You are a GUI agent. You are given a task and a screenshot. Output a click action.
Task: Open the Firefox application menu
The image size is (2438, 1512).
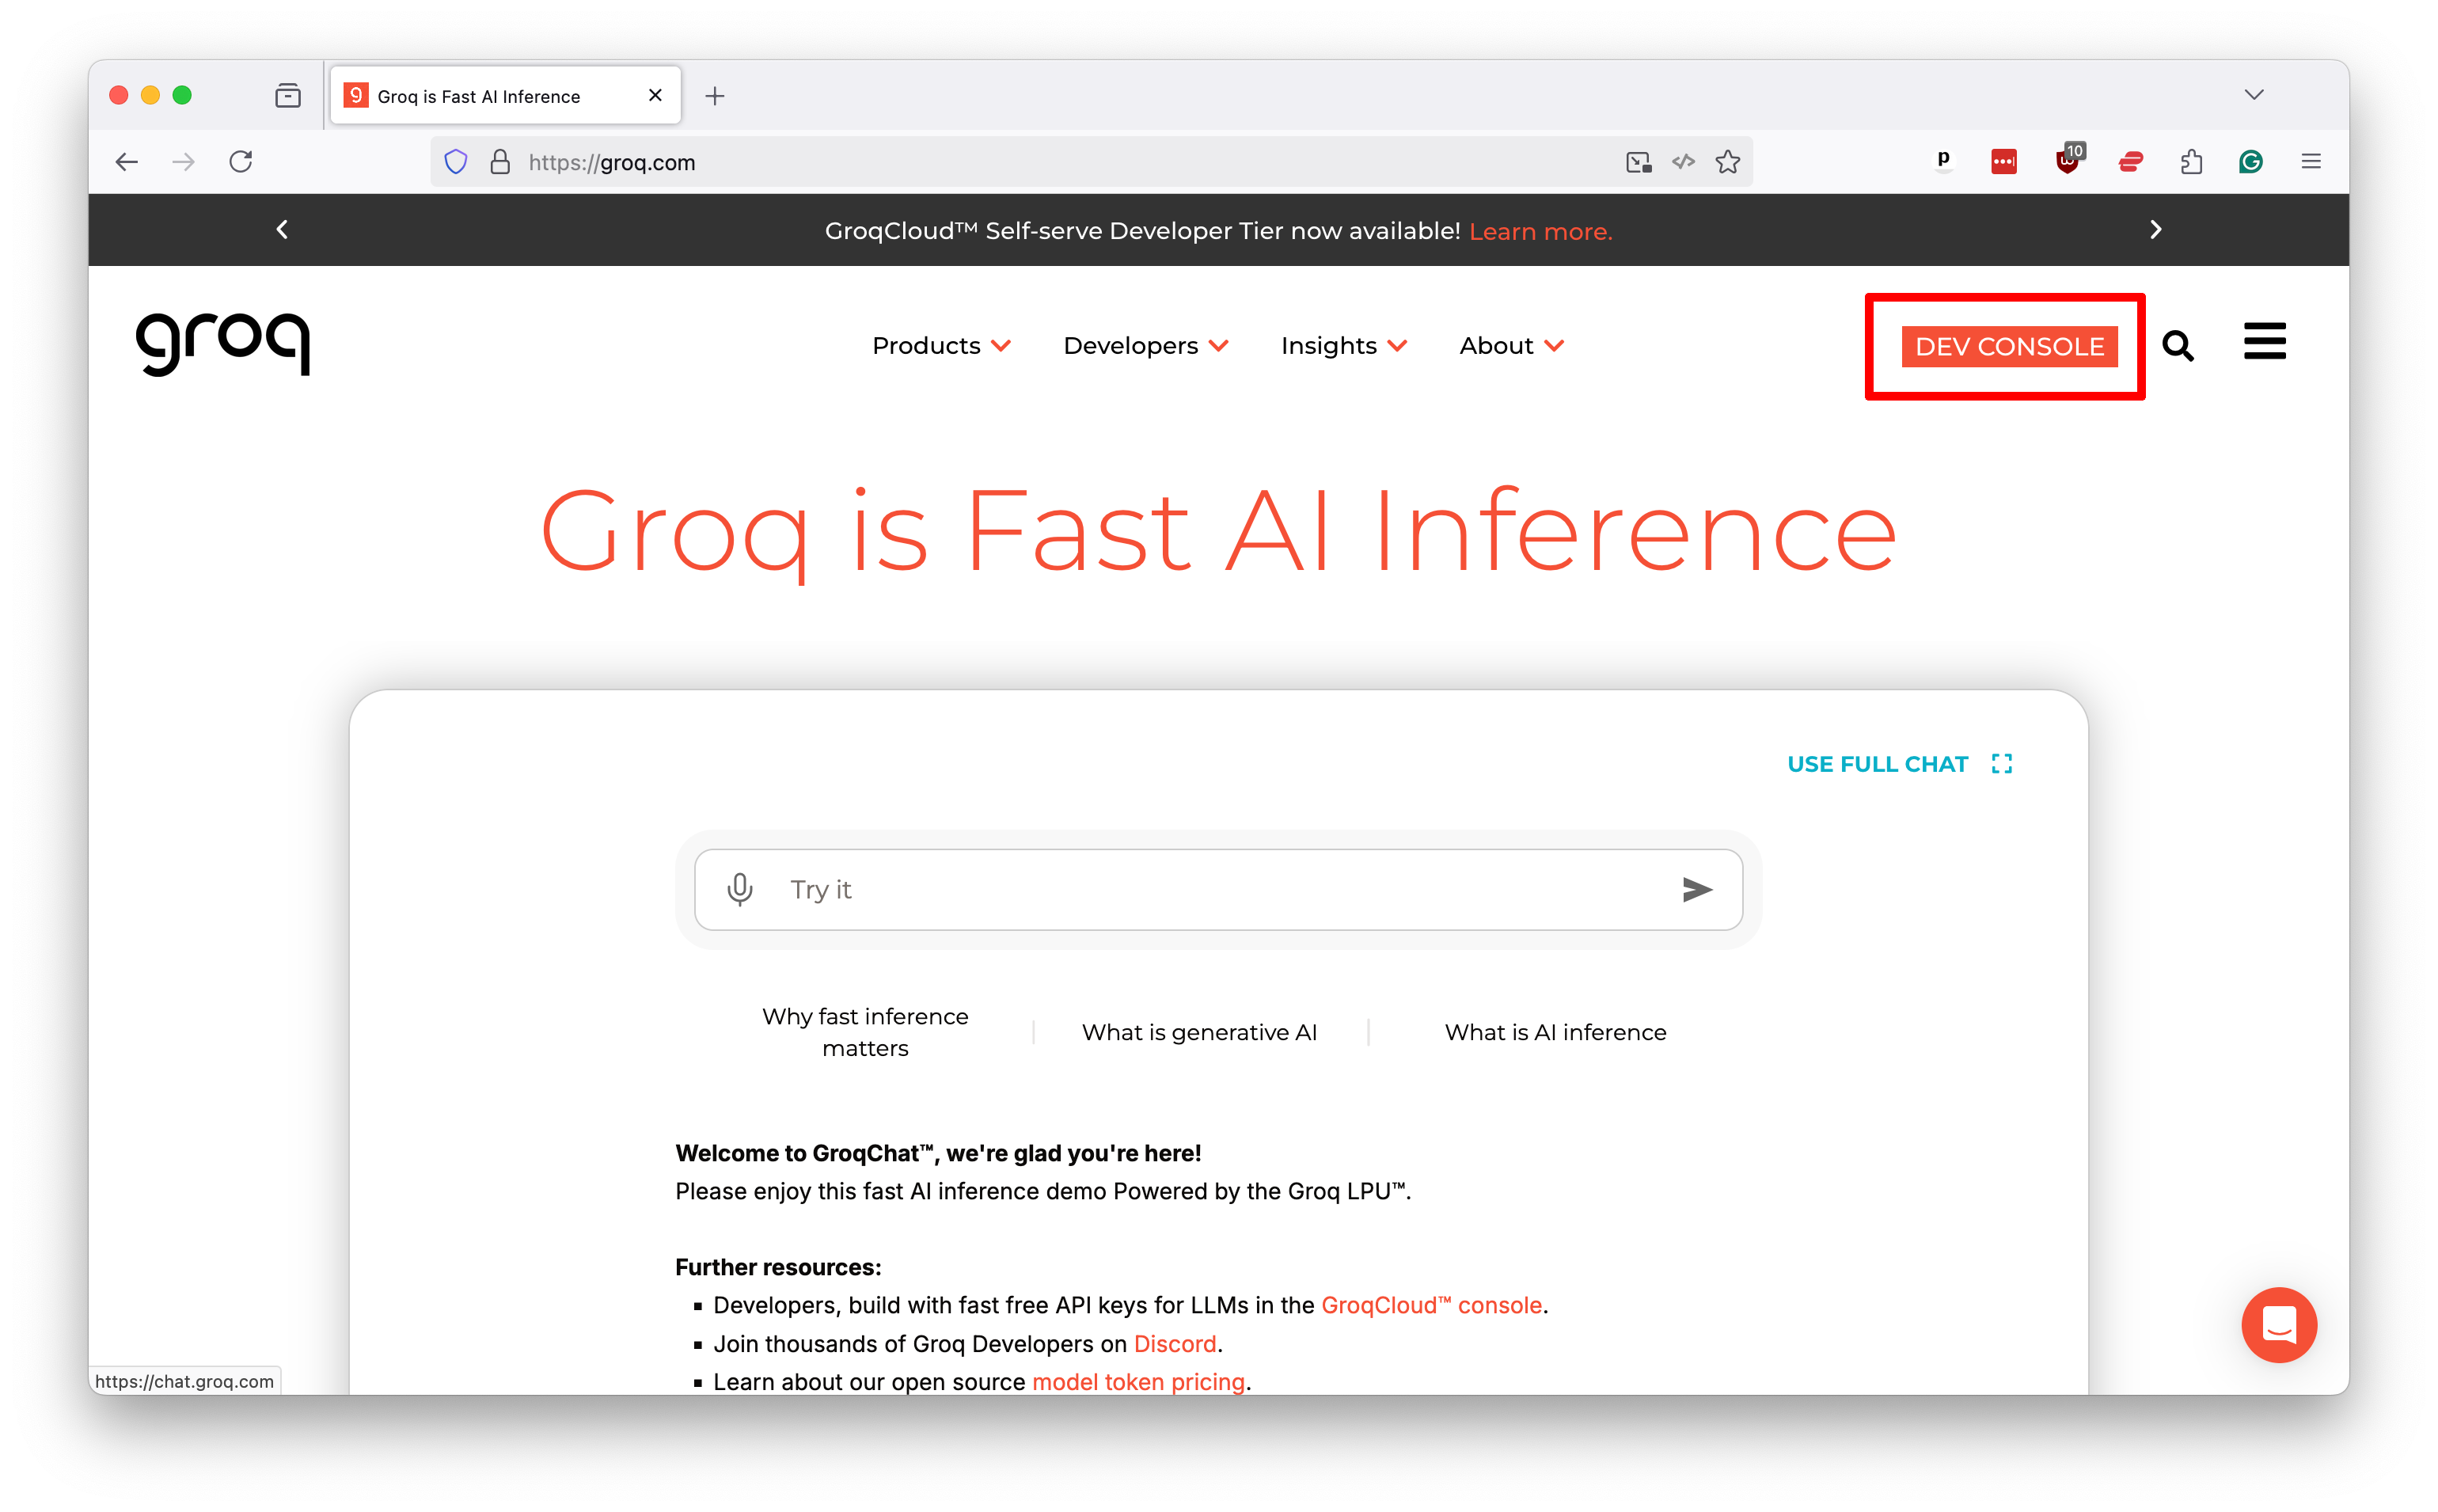(2310, 162)
